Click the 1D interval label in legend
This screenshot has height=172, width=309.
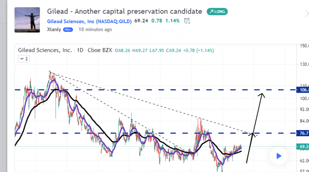[x=80, y=50]
